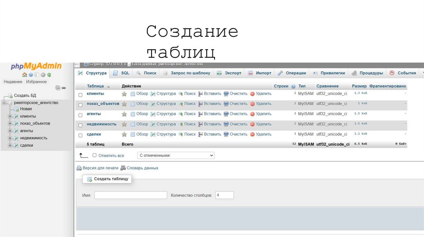Click the Версия для печати link

point(100,168)
